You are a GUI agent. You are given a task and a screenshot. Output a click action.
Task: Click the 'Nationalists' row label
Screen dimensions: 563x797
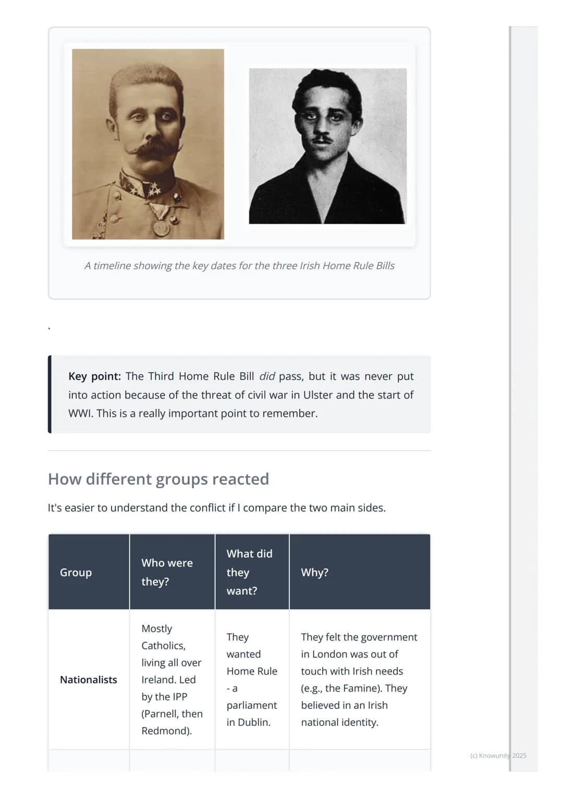[x=89, y=680]
